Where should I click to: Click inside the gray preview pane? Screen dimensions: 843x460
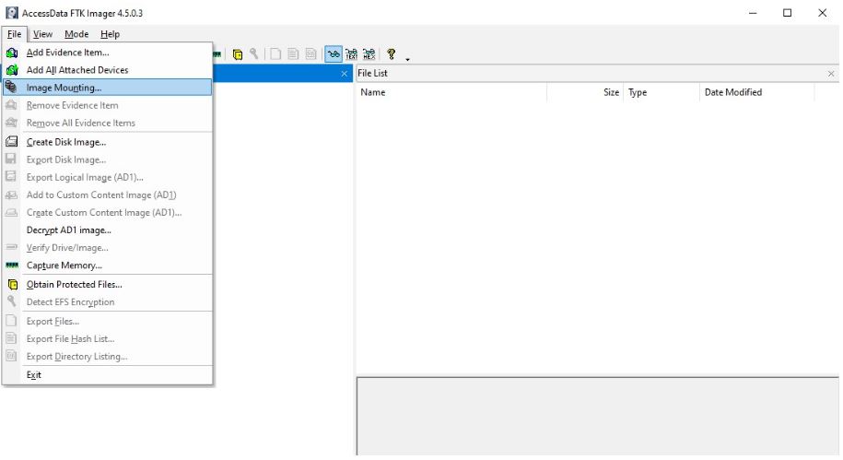point(597,417)
